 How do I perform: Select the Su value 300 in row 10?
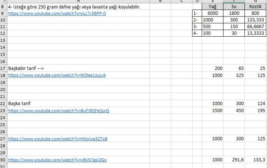[x=234, y=20]
